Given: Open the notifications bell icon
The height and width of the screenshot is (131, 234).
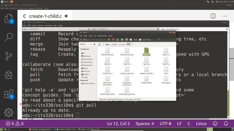Looking at the screenshot, I should coord(226,124).
